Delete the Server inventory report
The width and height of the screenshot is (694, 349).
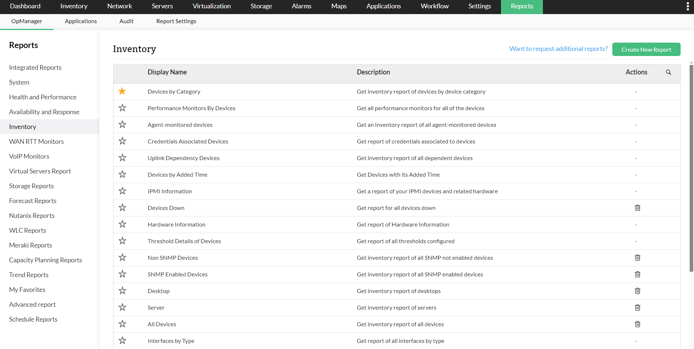click(x=637, y=307)
